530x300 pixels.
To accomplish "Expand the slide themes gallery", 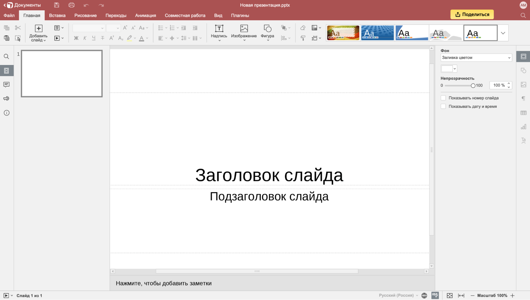I will click(x=503, y=33).
